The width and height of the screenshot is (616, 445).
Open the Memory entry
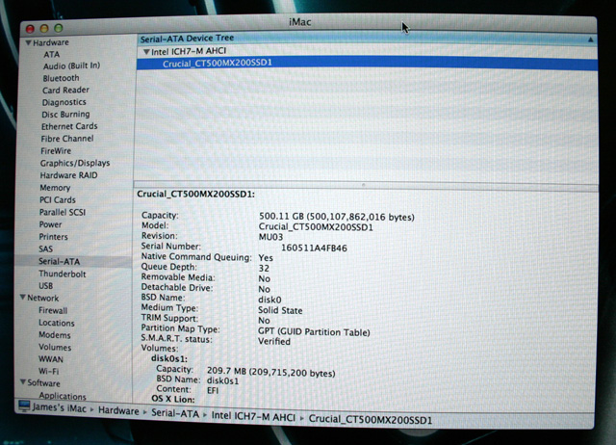[x=55, y=188]
